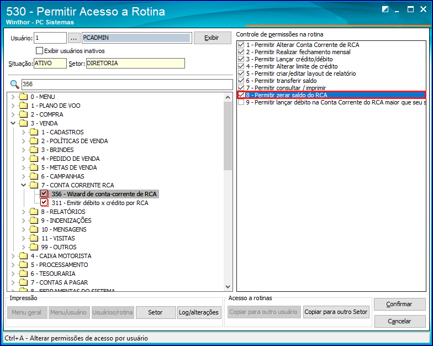Expand the 8 - RELATÓRIOS subfolder
This screenshot has height=346, width=433.
pos(23,212)
